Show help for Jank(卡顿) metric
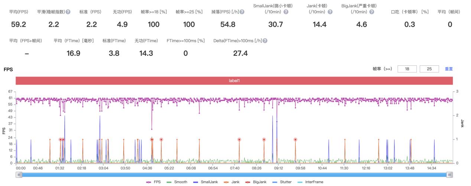This screenshot has height=186, width=471. pos(330,12)
